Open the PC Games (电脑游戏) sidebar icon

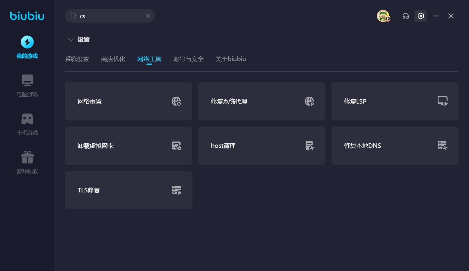coord(27,80)
